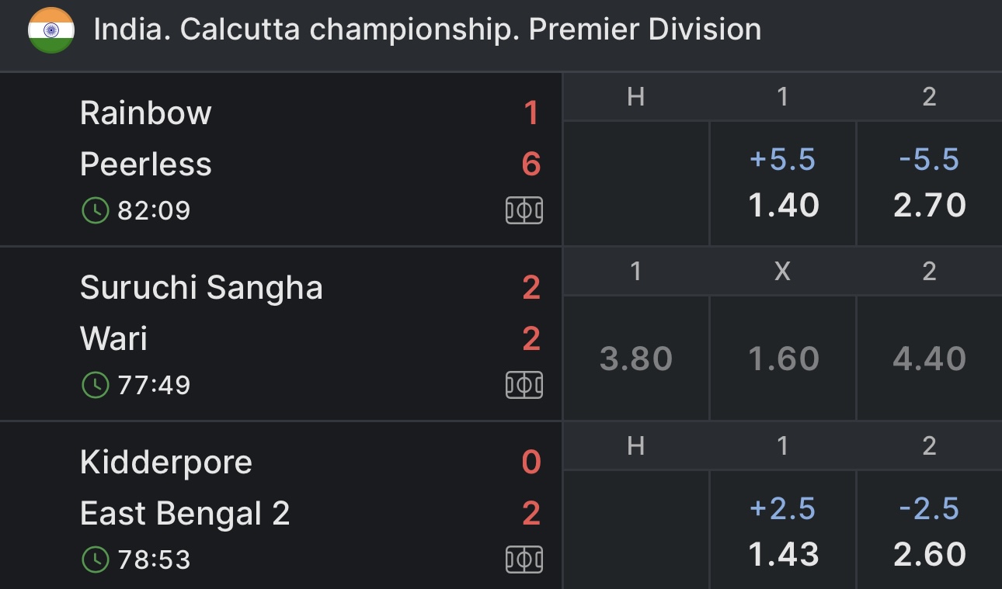
Task: Click the clock icon beside 82:09
Action: [x=96, y=210]
